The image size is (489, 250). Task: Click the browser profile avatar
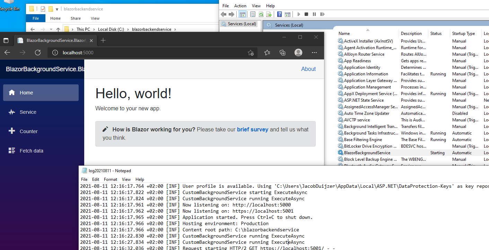click(298, 53)
